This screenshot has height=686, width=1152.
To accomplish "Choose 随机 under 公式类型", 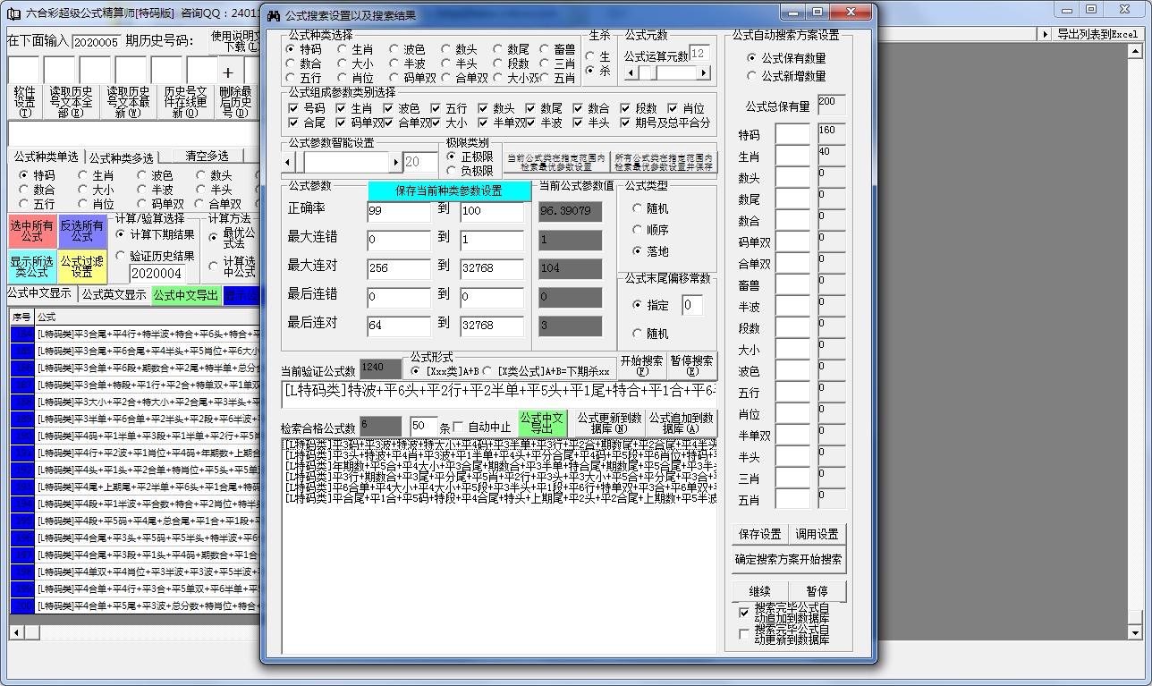I will (x=637, y=208).
